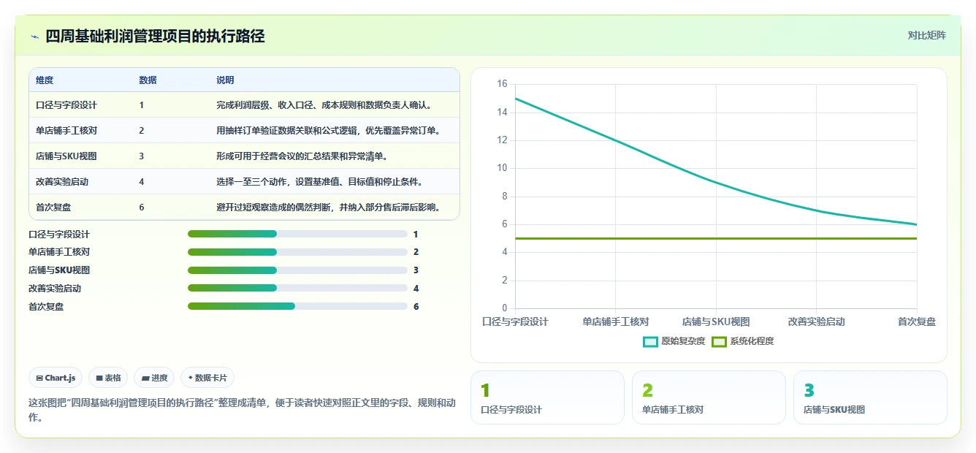The width and height of the screenshot is (976, 453).
Task: Click the 单店铺手工核对 progress bar
Action: [297, 252]
